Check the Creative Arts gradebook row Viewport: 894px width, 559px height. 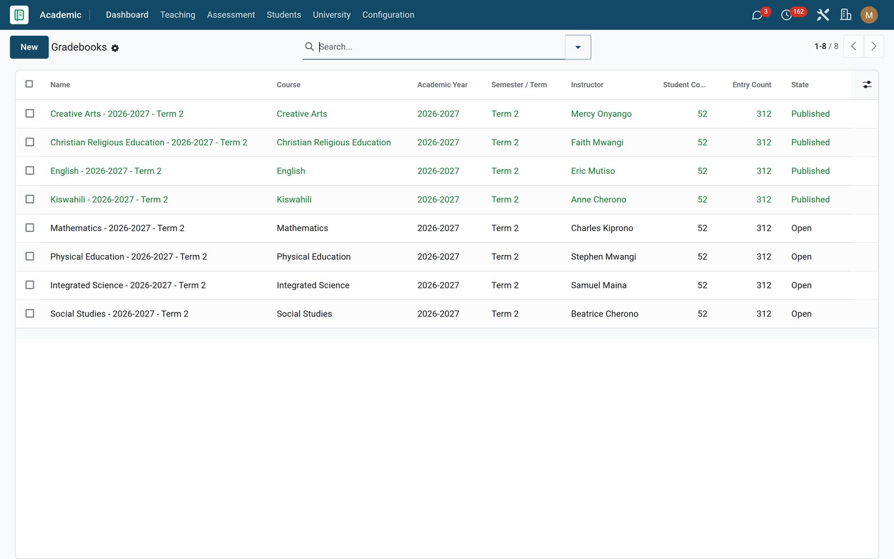(30, 113)
